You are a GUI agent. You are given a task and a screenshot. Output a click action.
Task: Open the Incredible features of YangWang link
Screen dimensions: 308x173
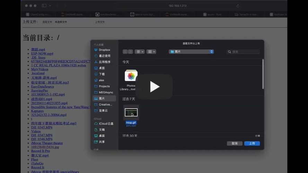click(61, 107)
